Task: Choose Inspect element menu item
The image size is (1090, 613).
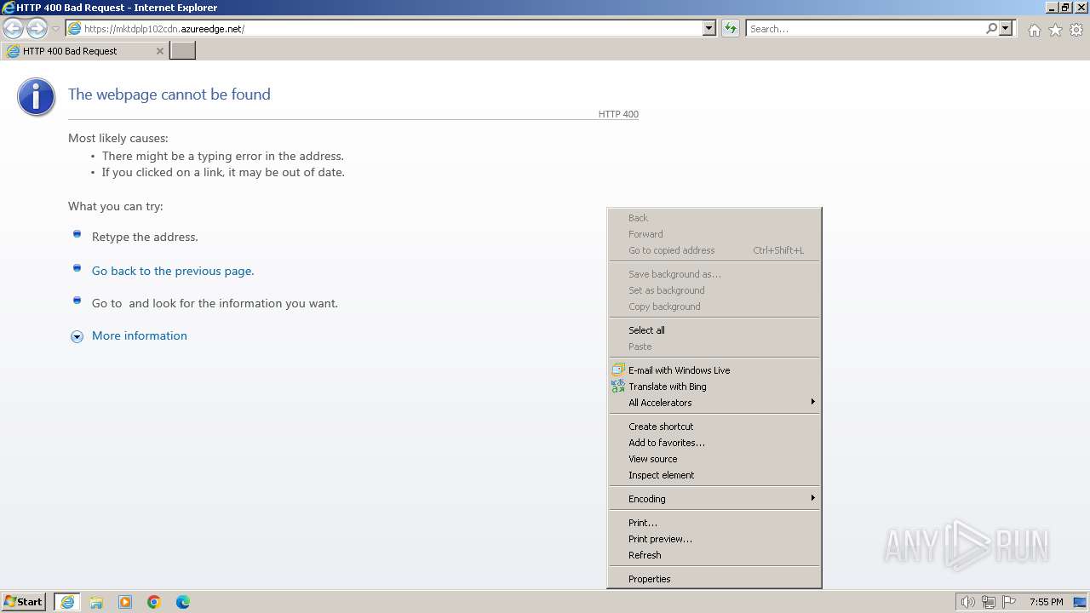Action: tap(714, 475)
